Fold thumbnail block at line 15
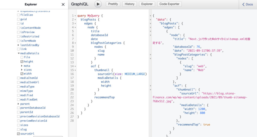Screen dimensions: 257x137 (x=75, y=70)
